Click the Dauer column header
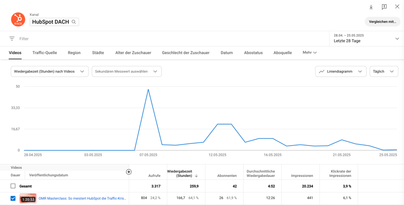This screenshot has width=404, height=205. (x=16, y=175)
